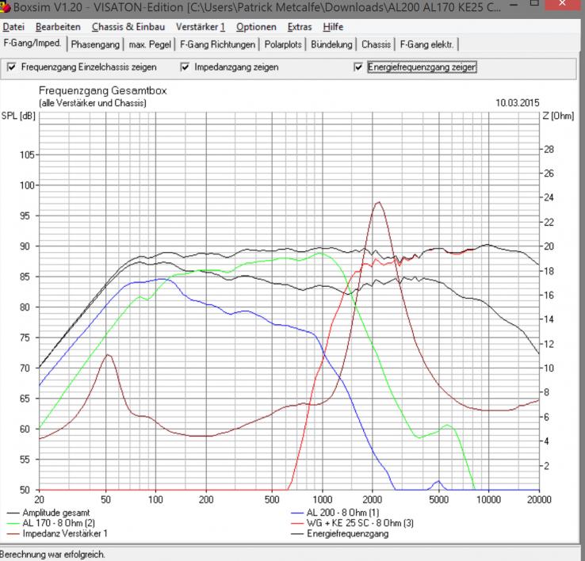
Task: Click the Boxsim app icon in title bar
Action: [x=5, y=6]
